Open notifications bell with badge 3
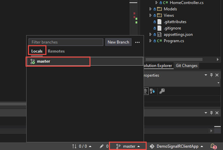Screen dimensions: 223x150 tap(213, 146)
